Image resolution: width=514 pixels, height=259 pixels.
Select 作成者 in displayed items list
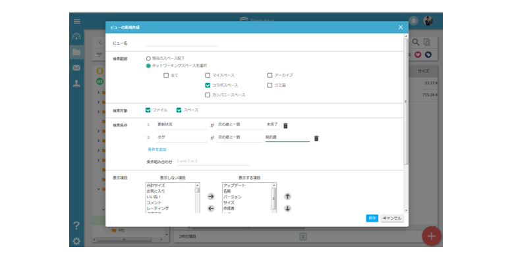click(229, 208)
